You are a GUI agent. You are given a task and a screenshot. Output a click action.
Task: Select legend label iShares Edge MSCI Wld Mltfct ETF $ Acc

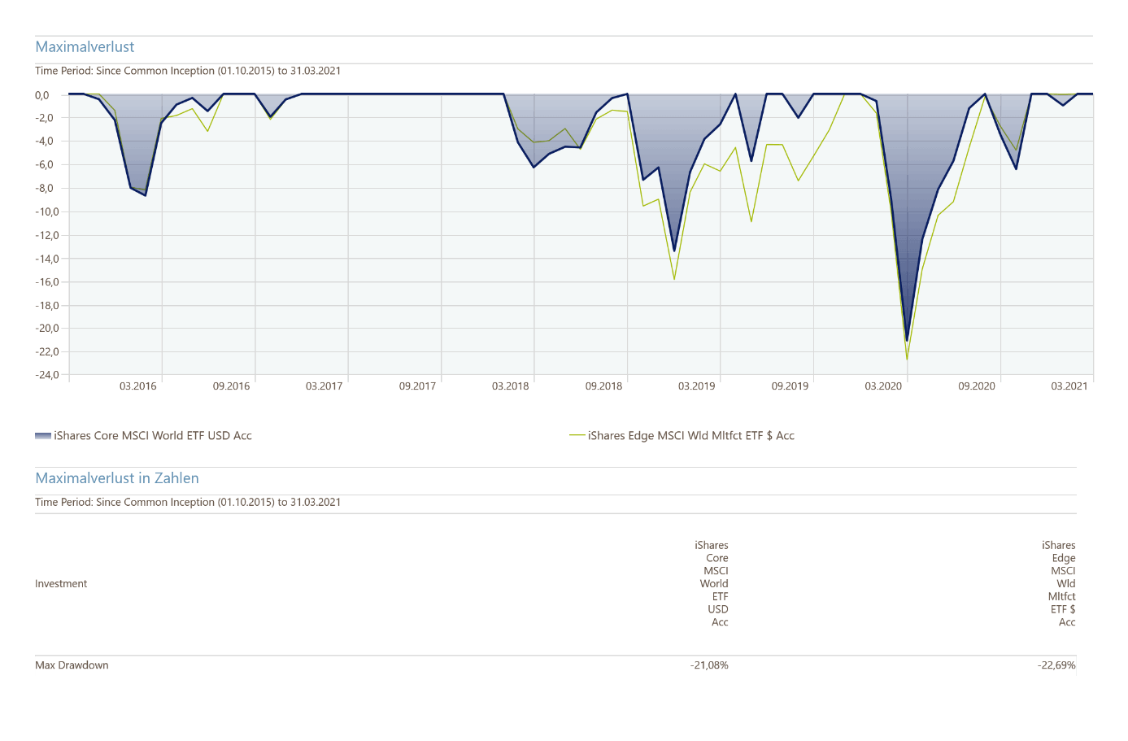click(x=691, y=436)
